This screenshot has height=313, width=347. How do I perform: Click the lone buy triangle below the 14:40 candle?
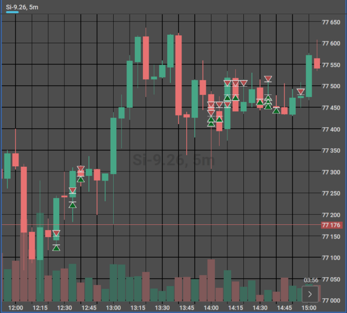tap(276, 111)
